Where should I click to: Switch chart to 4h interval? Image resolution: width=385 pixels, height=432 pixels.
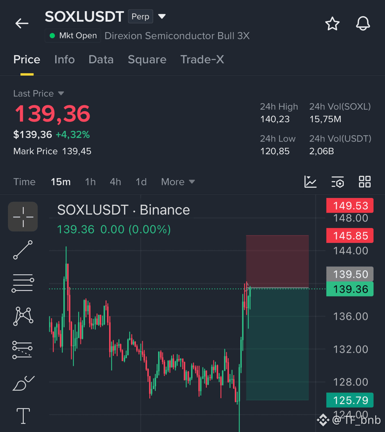tap(115, 182)
